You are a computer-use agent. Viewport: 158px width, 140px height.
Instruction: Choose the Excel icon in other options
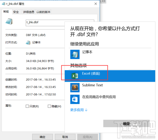[x=75, y=76]
